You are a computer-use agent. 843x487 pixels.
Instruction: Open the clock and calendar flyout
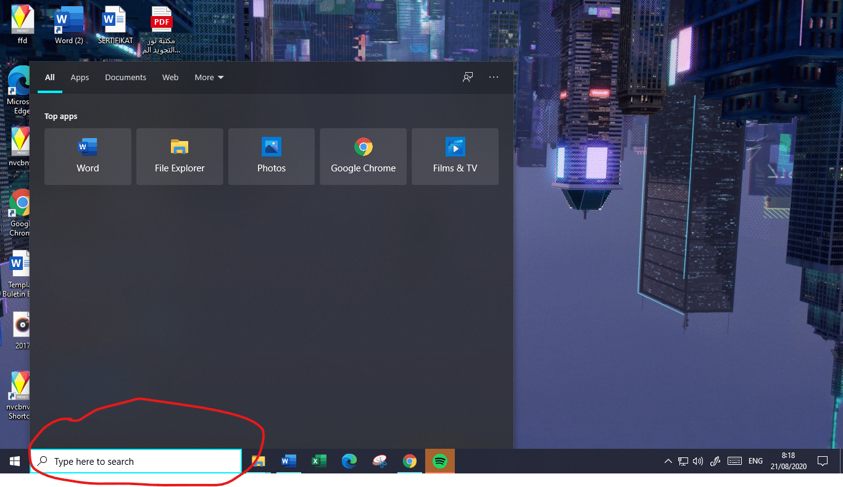coord(787,461)
